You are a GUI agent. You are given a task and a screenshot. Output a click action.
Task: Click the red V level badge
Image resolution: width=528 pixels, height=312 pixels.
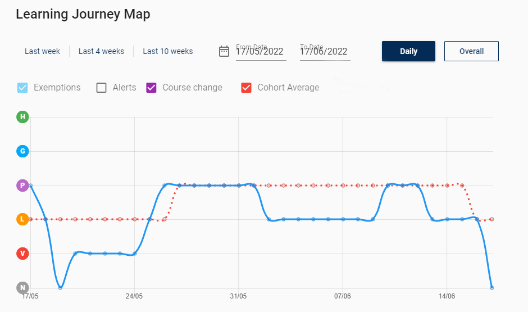tap(22, 254)
